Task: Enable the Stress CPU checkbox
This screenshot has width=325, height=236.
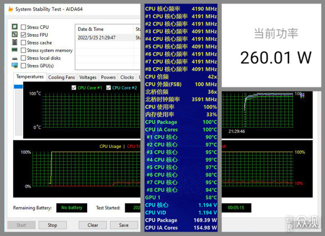Action: [x=23, y=27]
